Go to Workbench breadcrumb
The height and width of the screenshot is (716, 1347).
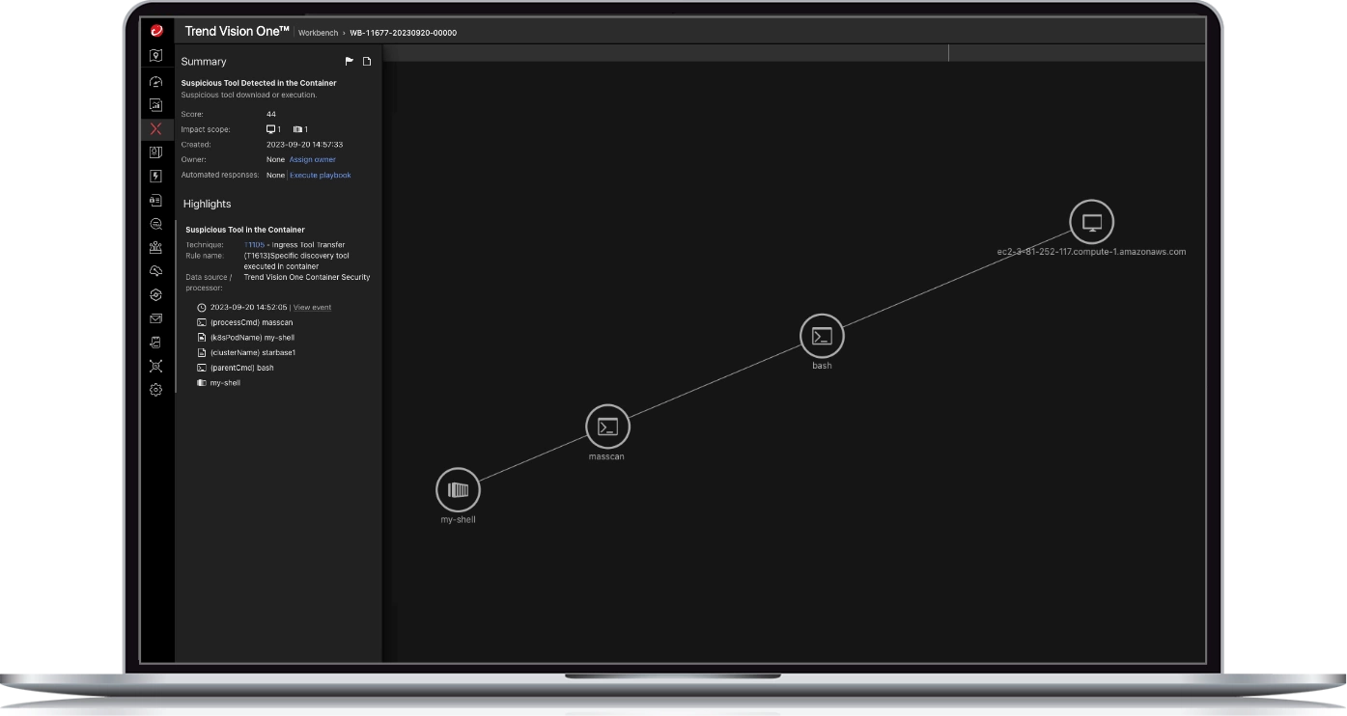point(319,33)
